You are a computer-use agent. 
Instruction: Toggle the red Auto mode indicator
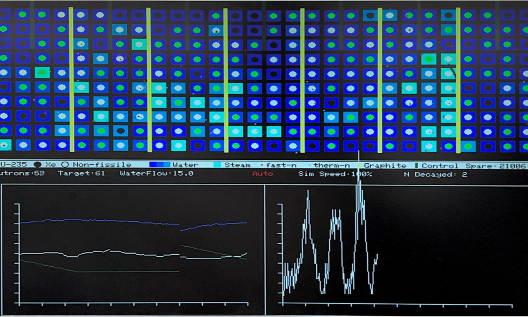tap(262, 174)
